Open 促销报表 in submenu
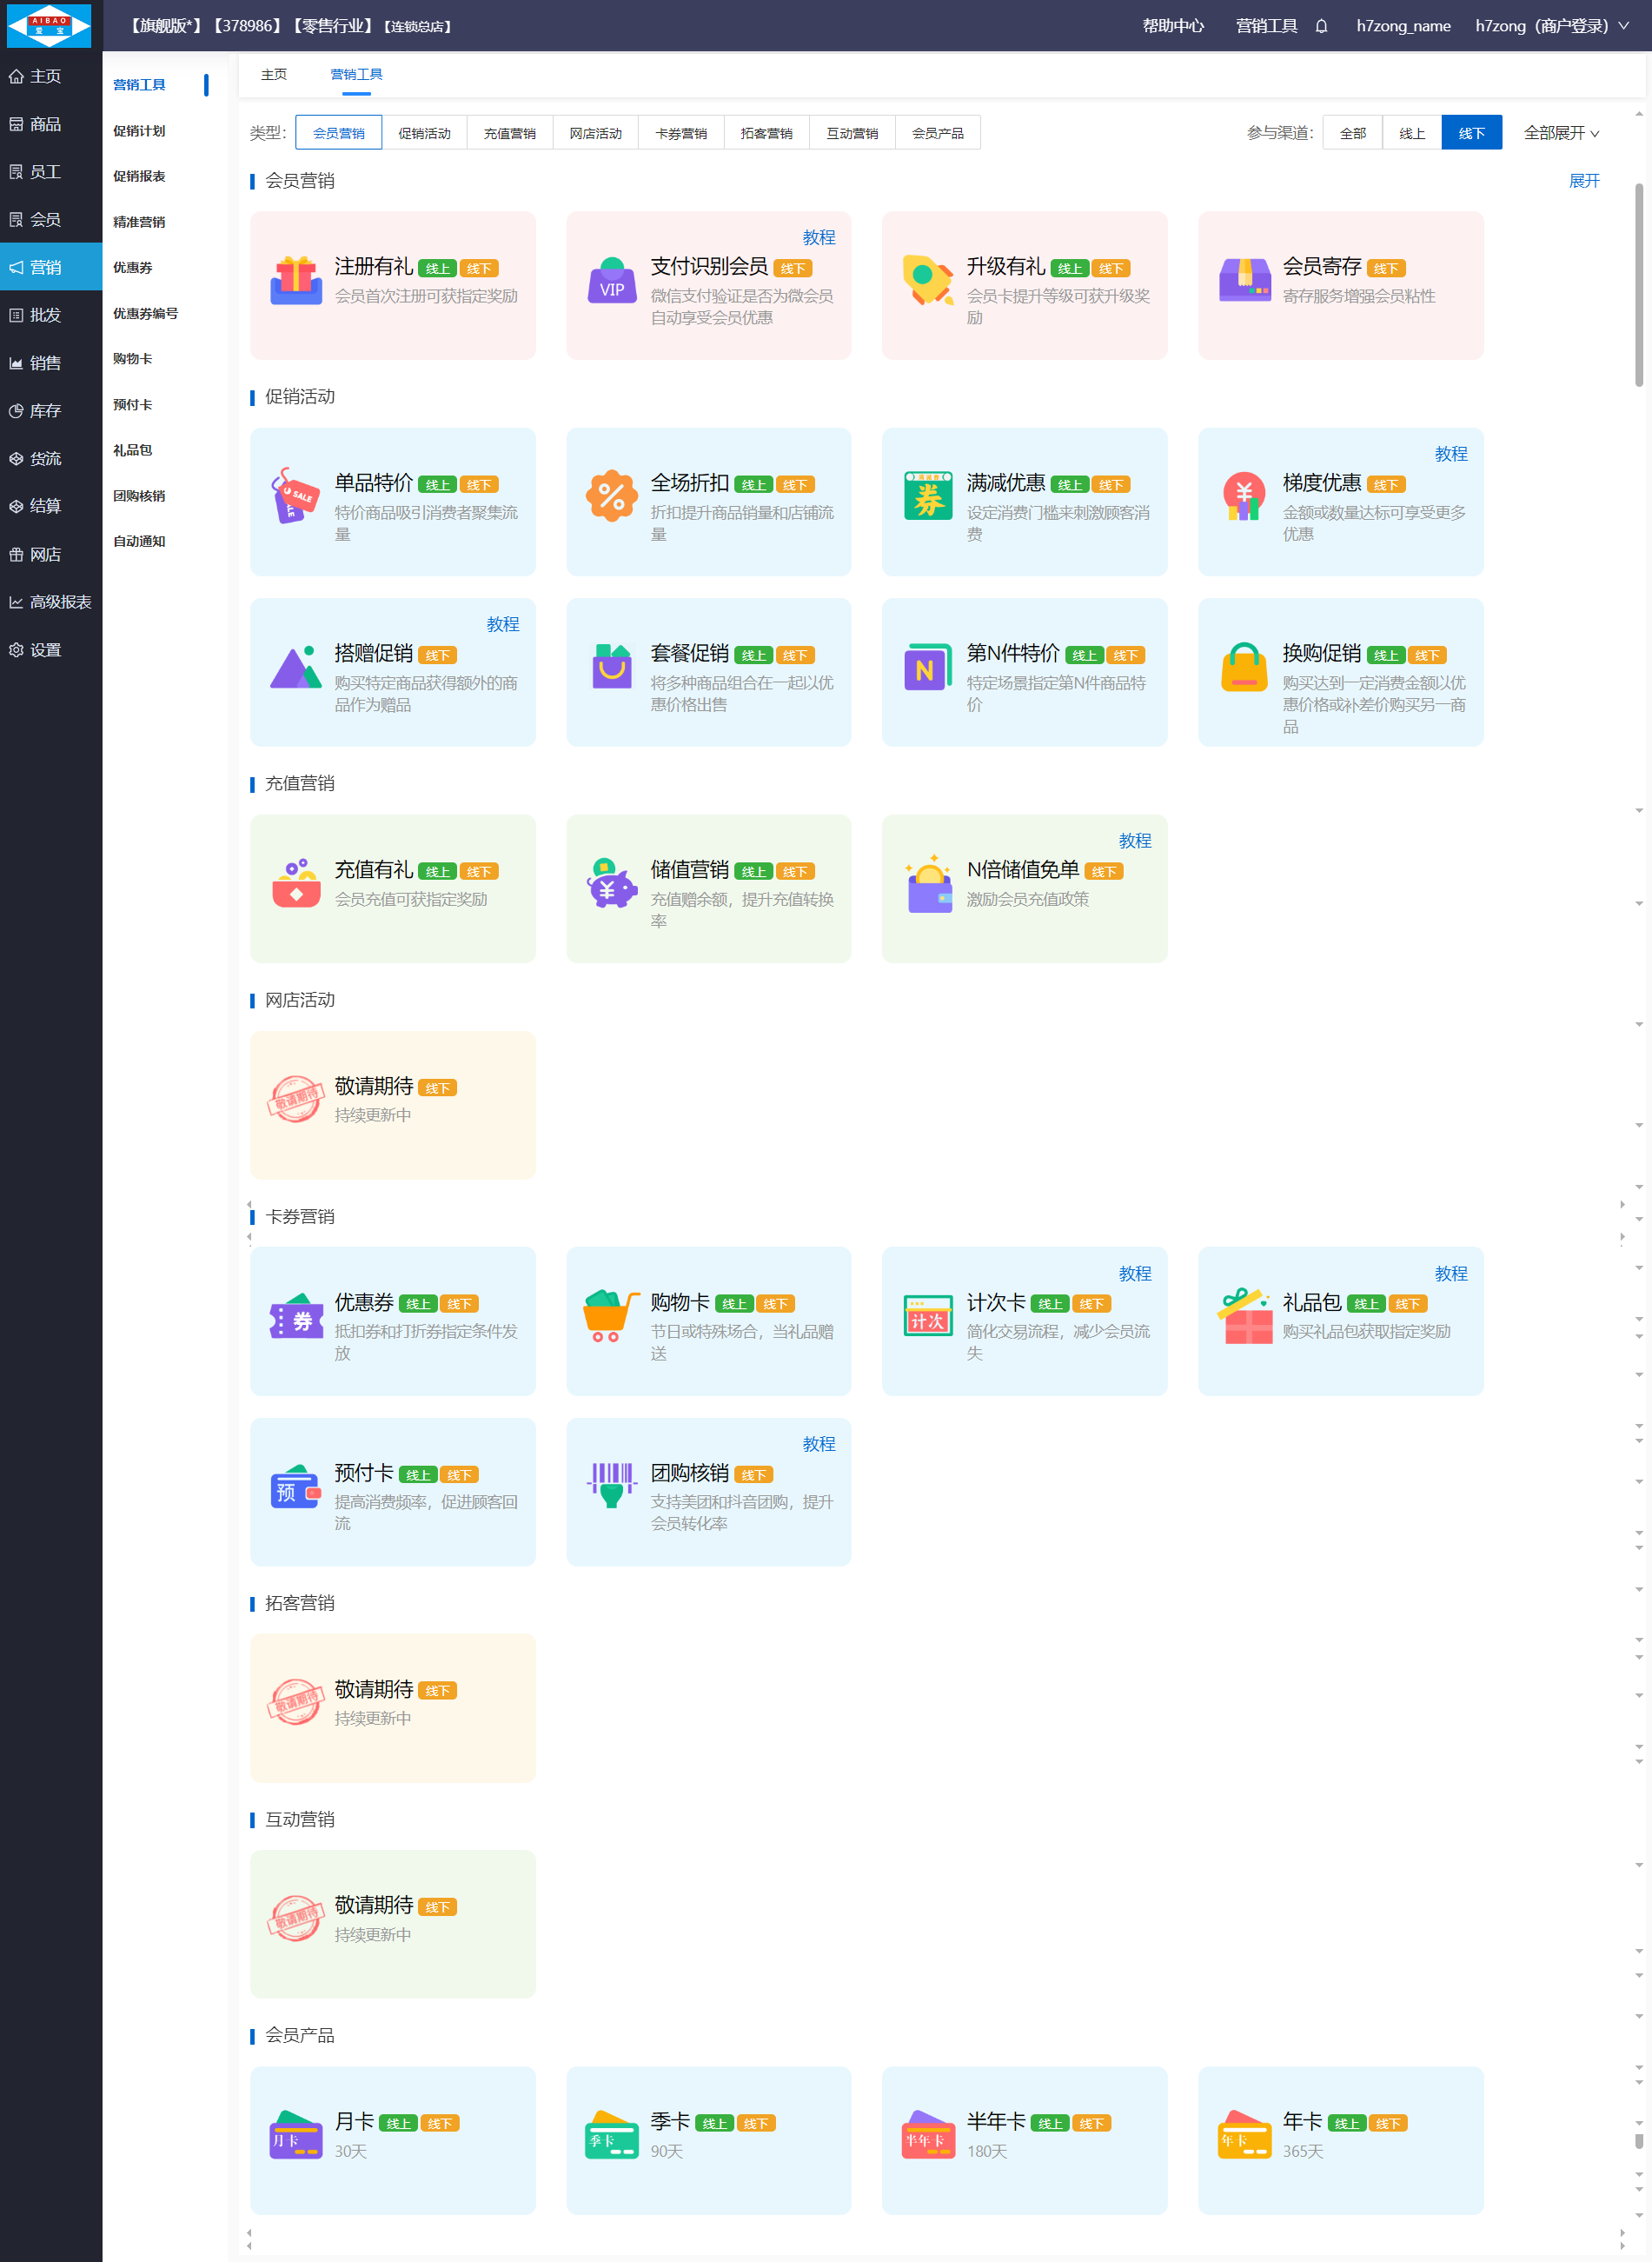The width and height of the screenshot is (1652, 2262). [x=139, y=176]
